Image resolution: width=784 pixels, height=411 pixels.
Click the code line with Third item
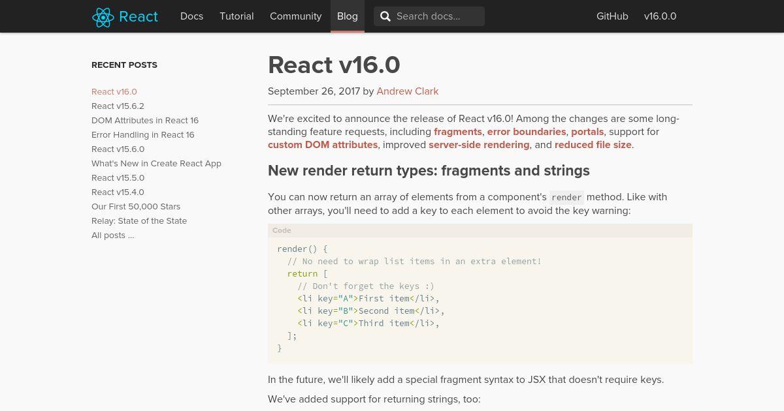[x=368, y=323]
